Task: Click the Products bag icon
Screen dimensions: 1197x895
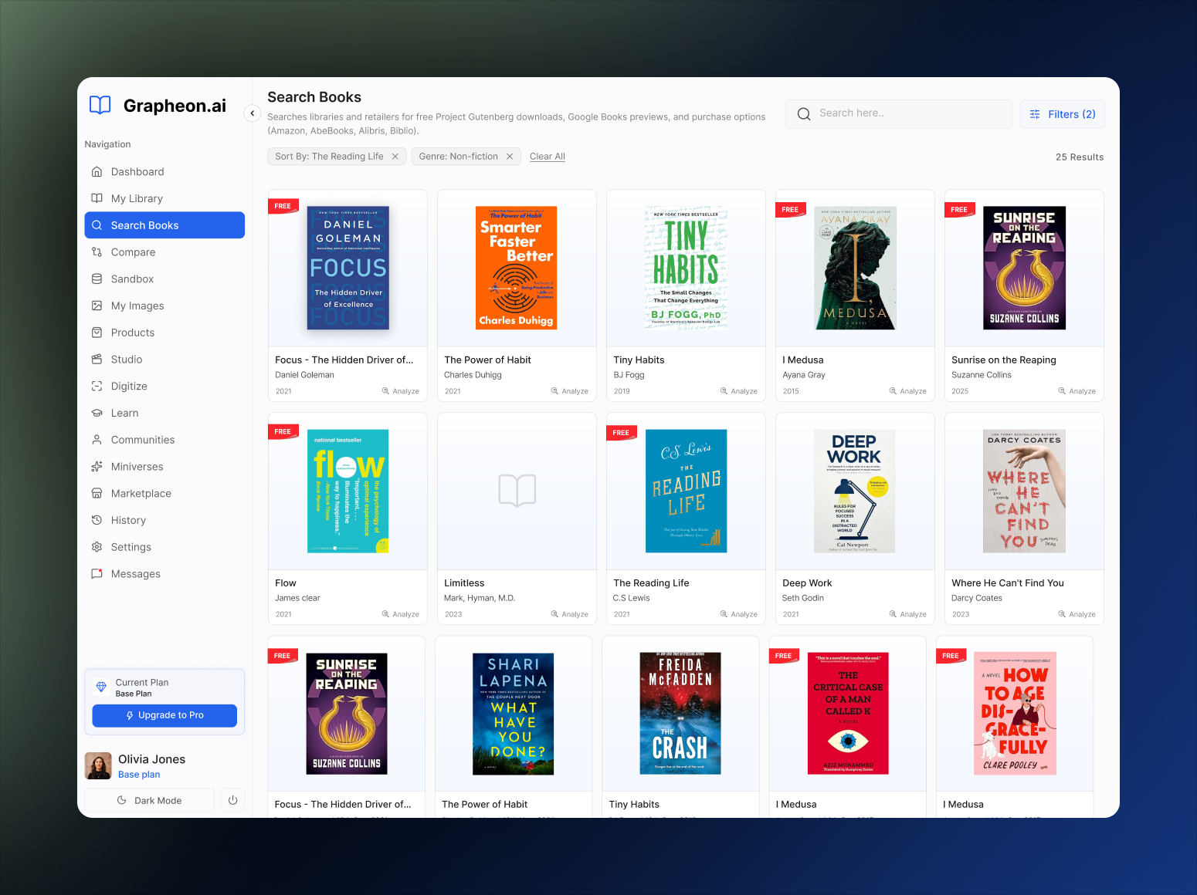Action: pos(97,333)
